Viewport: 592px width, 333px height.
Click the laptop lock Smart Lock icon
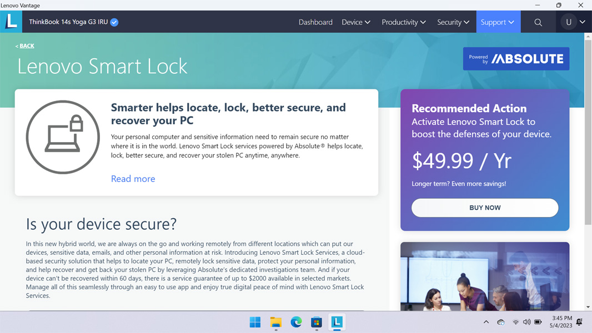coord(63,137)
